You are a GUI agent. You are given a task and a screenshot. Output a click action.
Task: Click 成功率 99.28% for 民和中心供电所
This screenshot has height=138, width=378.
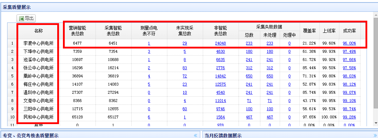pyautogui.click(x=349, y=117)
